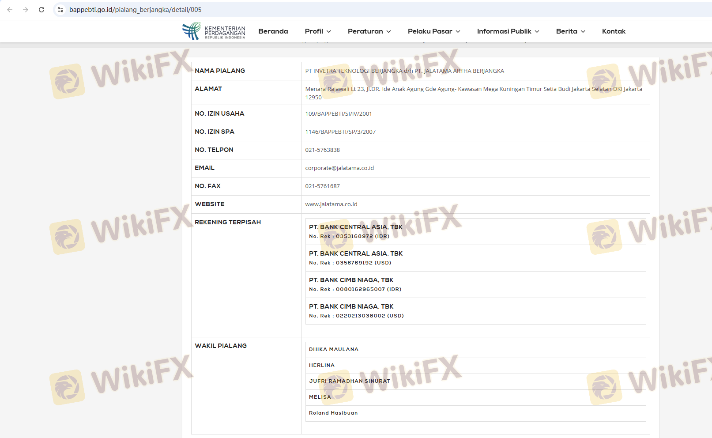Image resolution: width=712 pixels, height=438 pixels.
Task: Expand the Peraturan dropdown chevron
Action: click(x=389, y=32)
